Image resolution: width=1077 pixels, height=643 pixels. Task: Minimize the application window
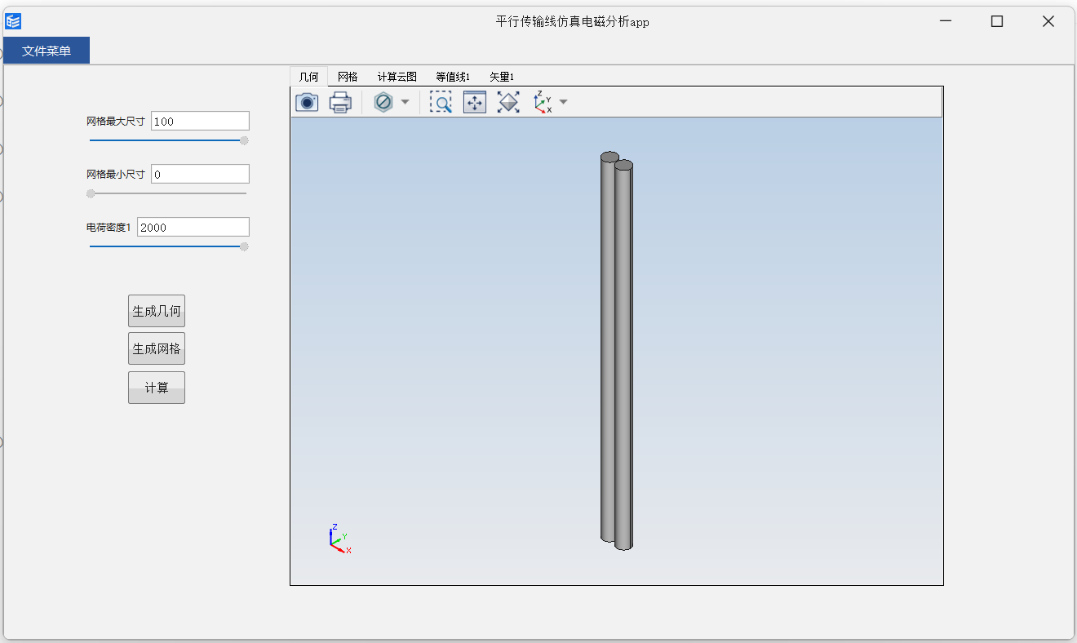(x=946, y=22)
